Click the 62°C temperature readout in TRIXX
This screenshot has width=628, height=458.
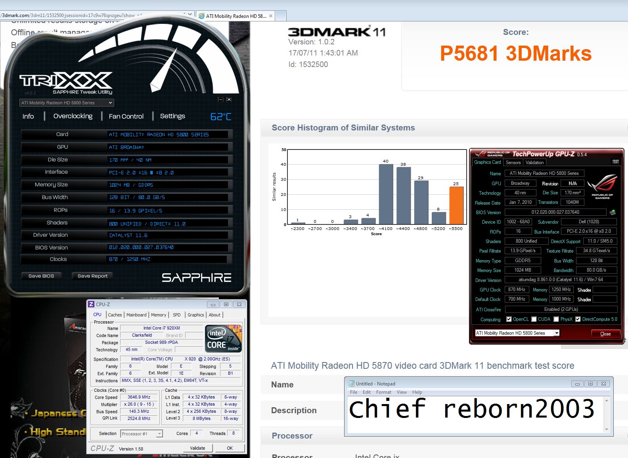[221, 117]
